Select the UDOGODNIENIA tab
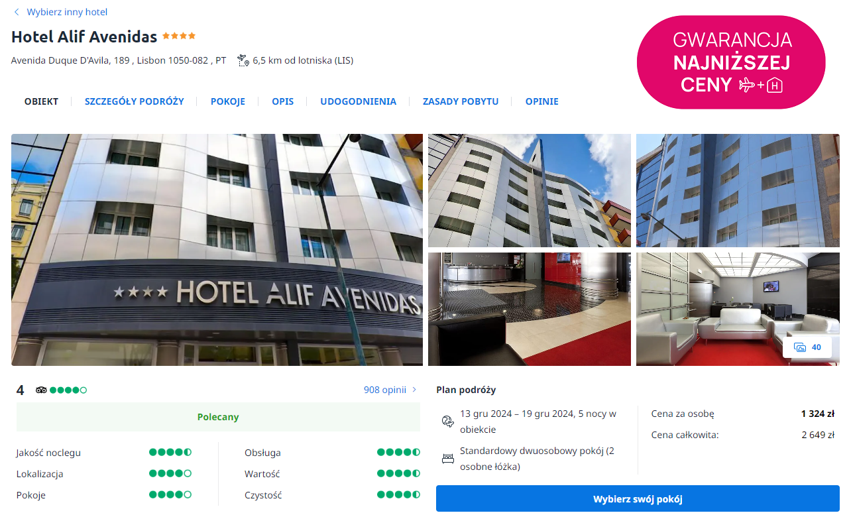This screenshot has height=517, width=851. (x=358, y=101)
